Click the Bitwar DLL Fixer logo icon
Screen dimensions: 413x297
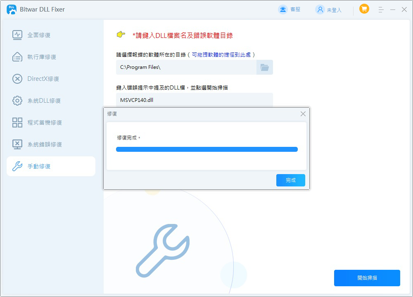tap(11, 9)
